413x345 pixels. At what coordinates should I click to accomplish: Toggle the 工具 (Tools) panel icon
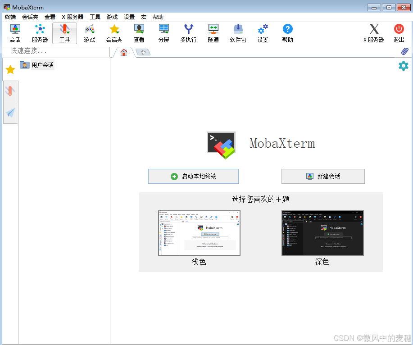click(64, 32)
